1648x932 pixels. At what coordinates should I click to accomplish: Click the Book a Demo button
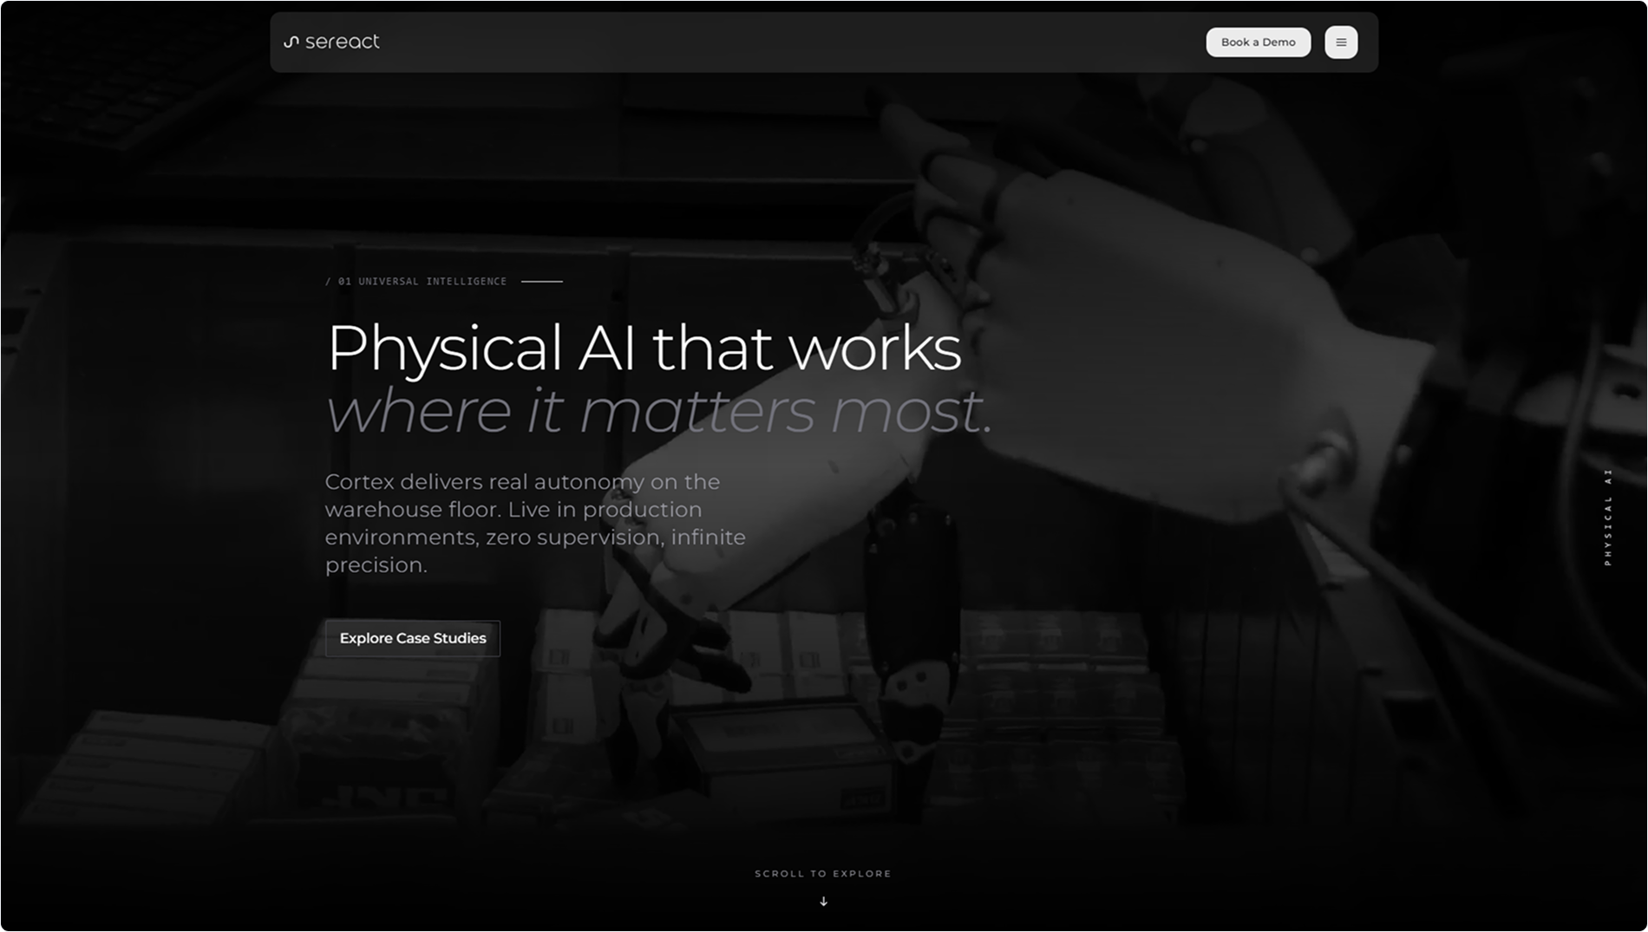[1259, 42]
